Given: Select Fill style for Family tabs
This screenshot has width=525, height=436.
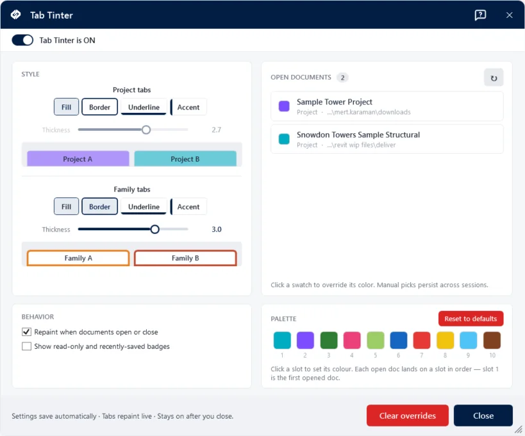Looking at the screenshot, I should [66, 206].
